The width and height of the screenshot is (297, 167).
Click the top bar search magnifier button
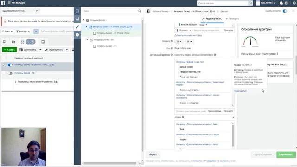[251, 3]
